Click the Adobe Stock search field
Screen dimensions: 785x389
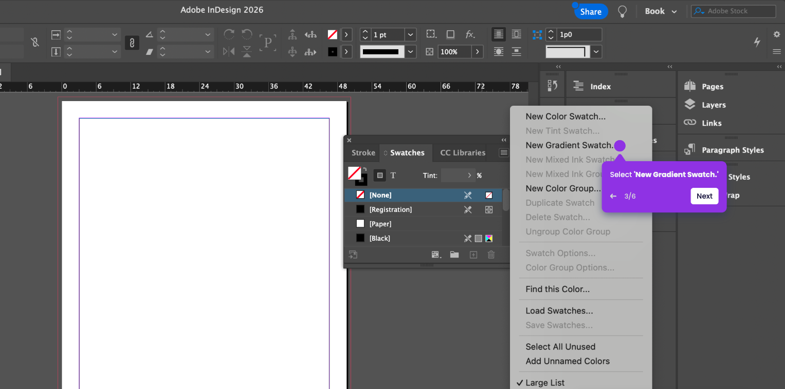(x=733, y=11)
